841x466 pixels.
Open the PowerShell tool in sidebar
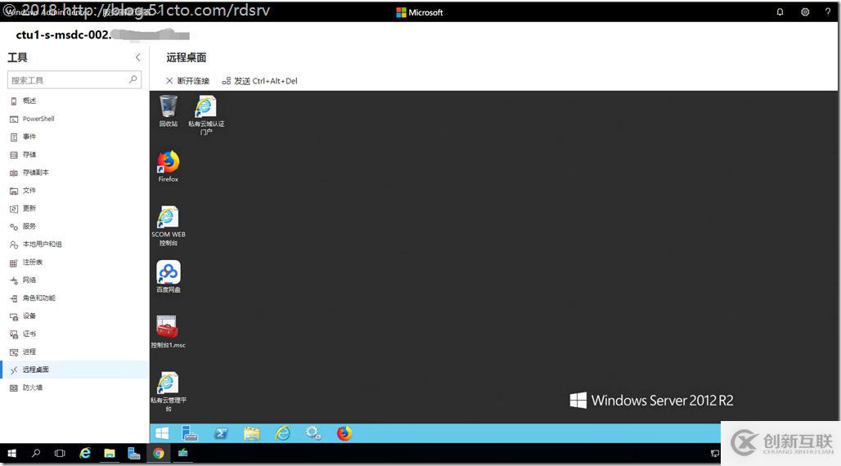pyautogui.click(x=38, y=119)
